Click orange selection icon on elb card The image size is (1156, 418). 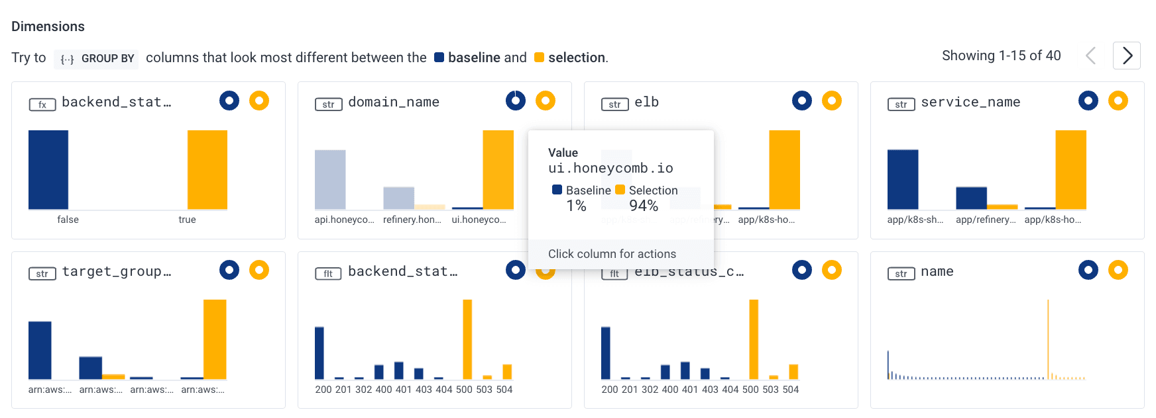831,101
